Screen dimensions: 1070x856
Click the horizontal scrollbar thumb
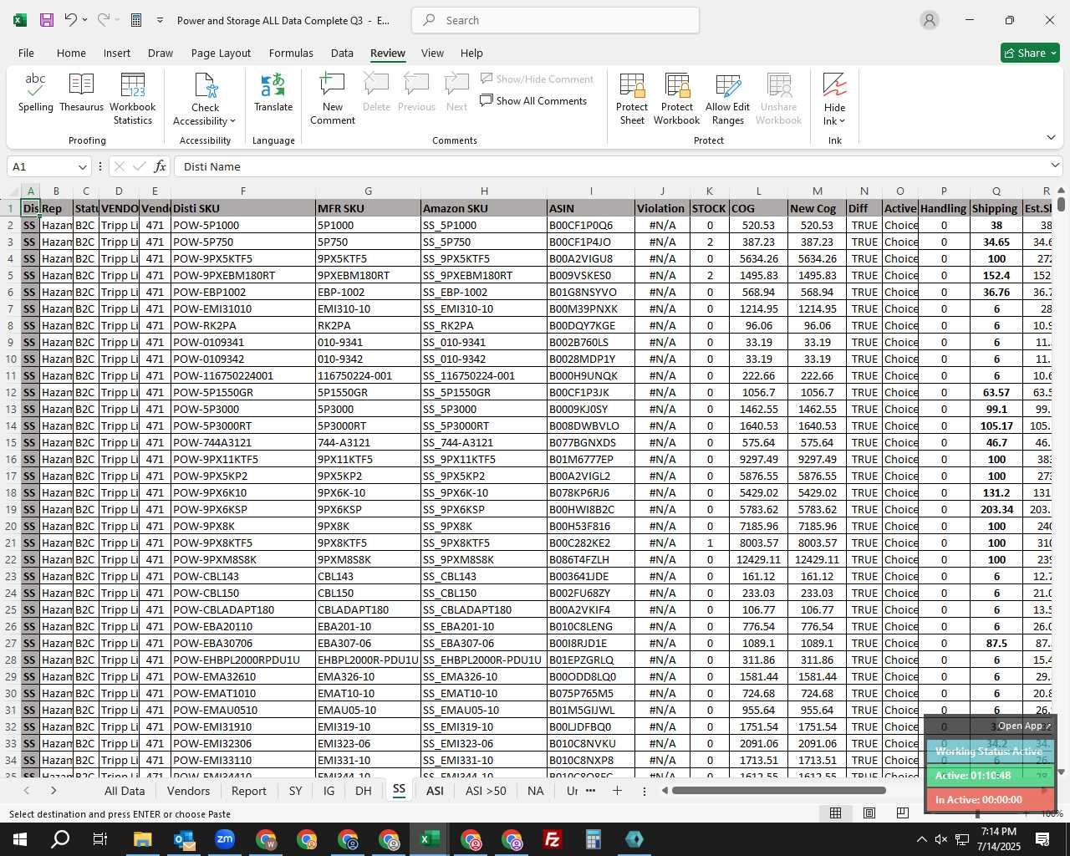coord(778,791)
